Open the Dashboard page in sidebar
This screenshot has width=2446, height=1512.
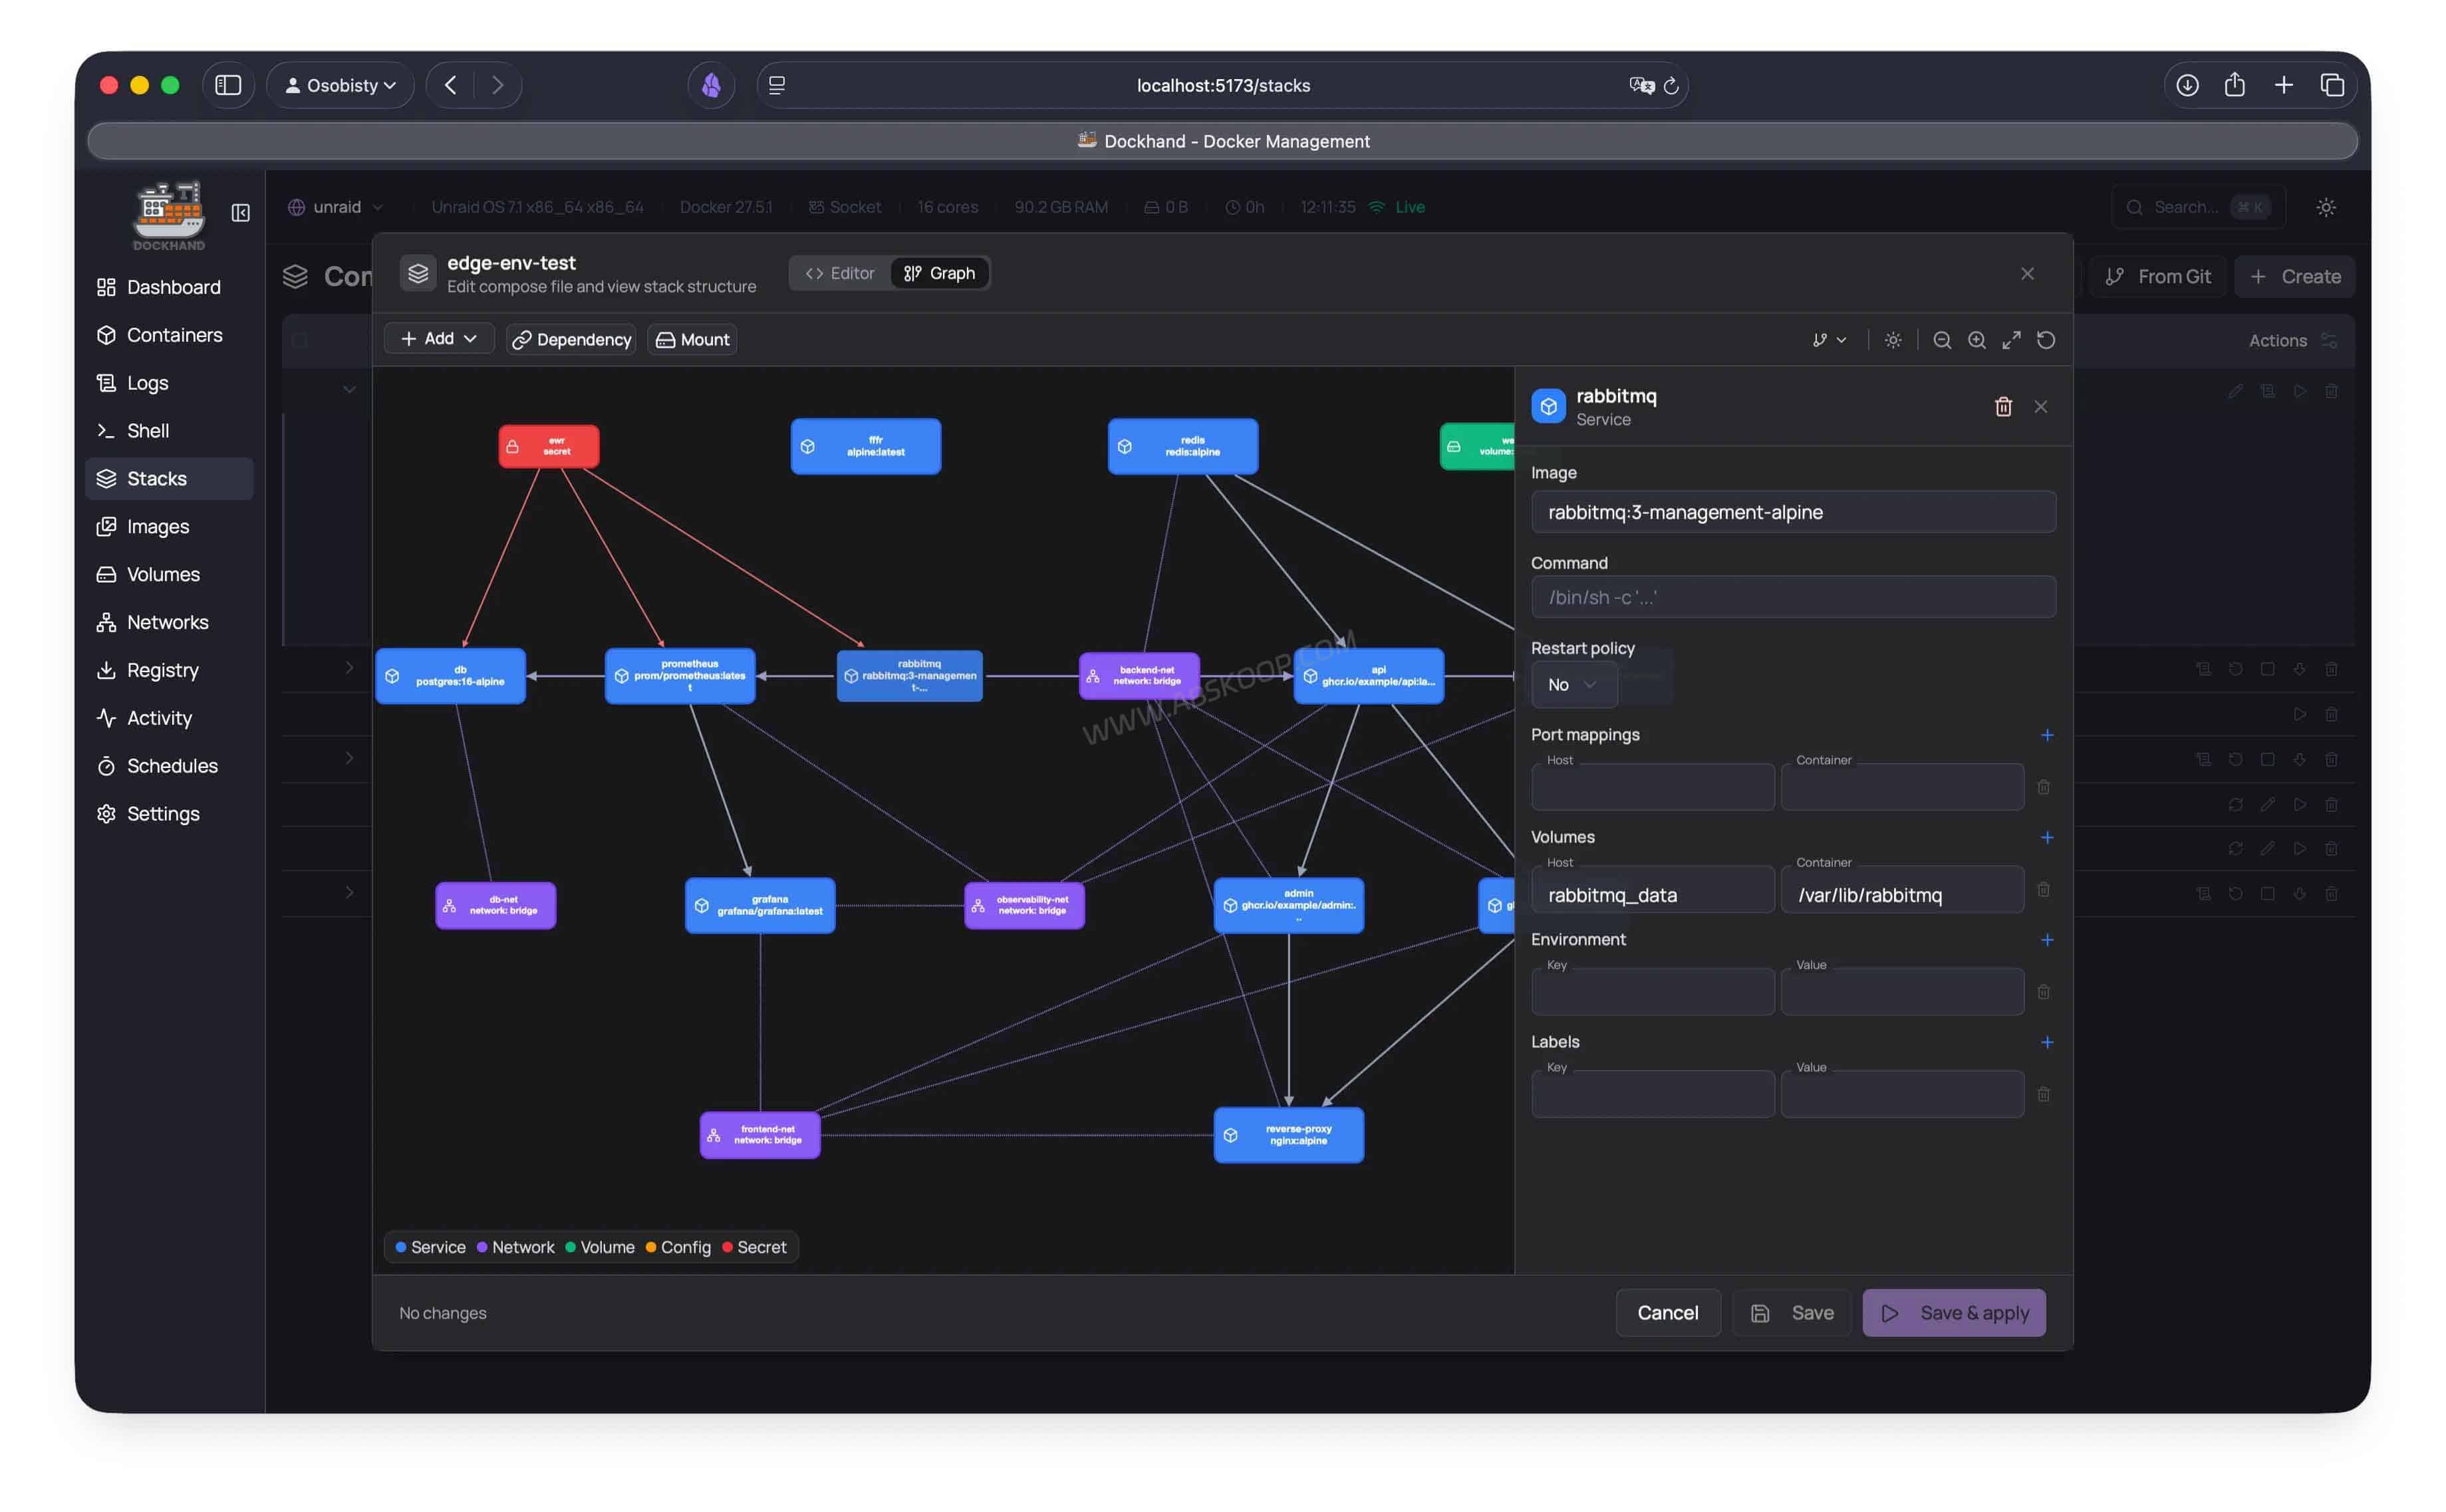169,287
